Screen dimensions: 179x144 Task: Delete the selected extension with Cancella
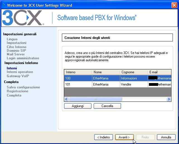(x=107, y=106)
